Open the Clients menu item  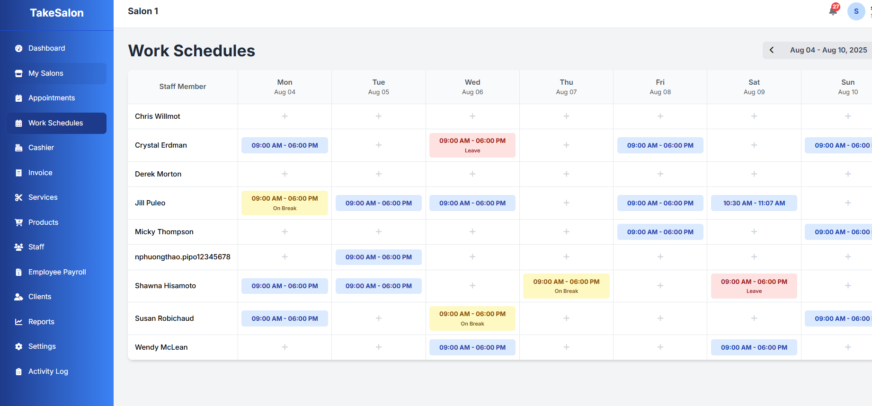pos(40,297)
